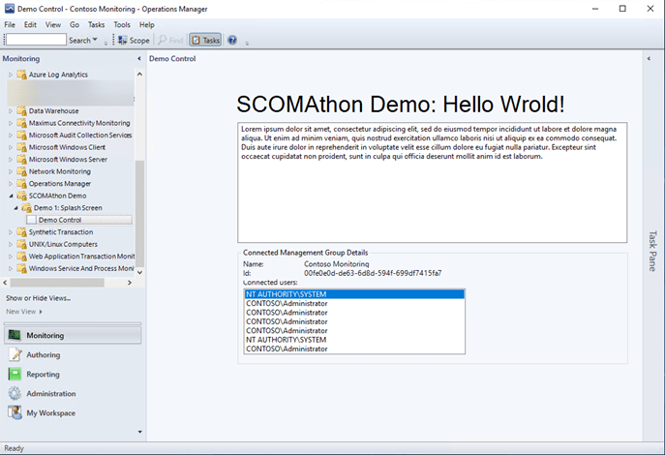Click the Show or Hide Views link
Viewport: 665px width, 455px height.
[39, 298]
